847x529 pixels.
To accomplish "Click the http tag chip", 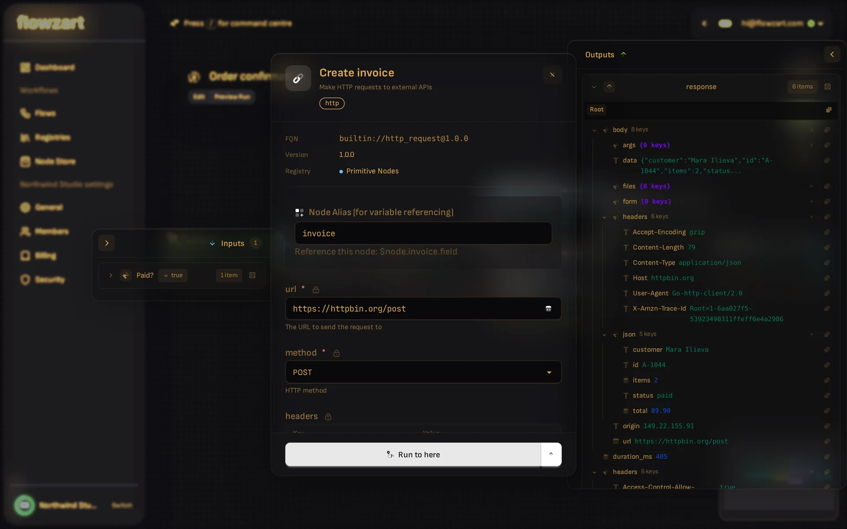I will tap(332, 103).
